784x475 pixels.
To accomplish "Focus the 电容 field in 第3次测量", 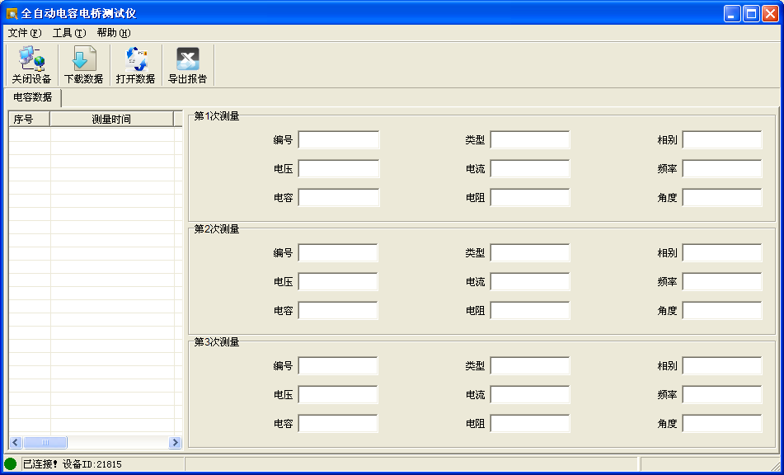I will click(x=338, y=424).
